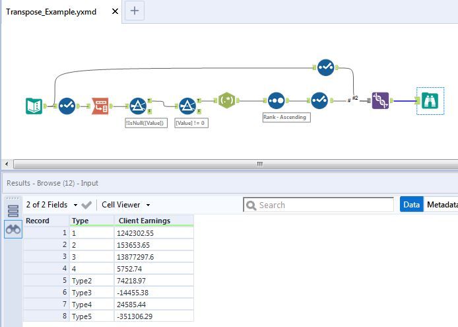Open the Cell Viewer dropdown
Image resolution: width=458 pixels, height=327 pixels.
pyautogui.click(x=148, y=205)
